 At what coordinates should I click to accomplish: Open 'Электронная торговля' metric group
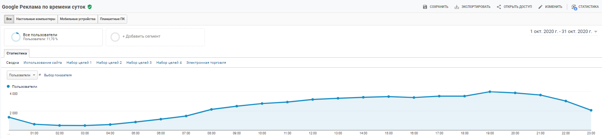[206, 63]
